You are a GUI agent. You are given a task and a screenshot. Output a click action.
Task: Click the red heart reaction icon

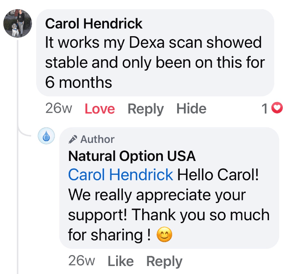tap(276, 109)
